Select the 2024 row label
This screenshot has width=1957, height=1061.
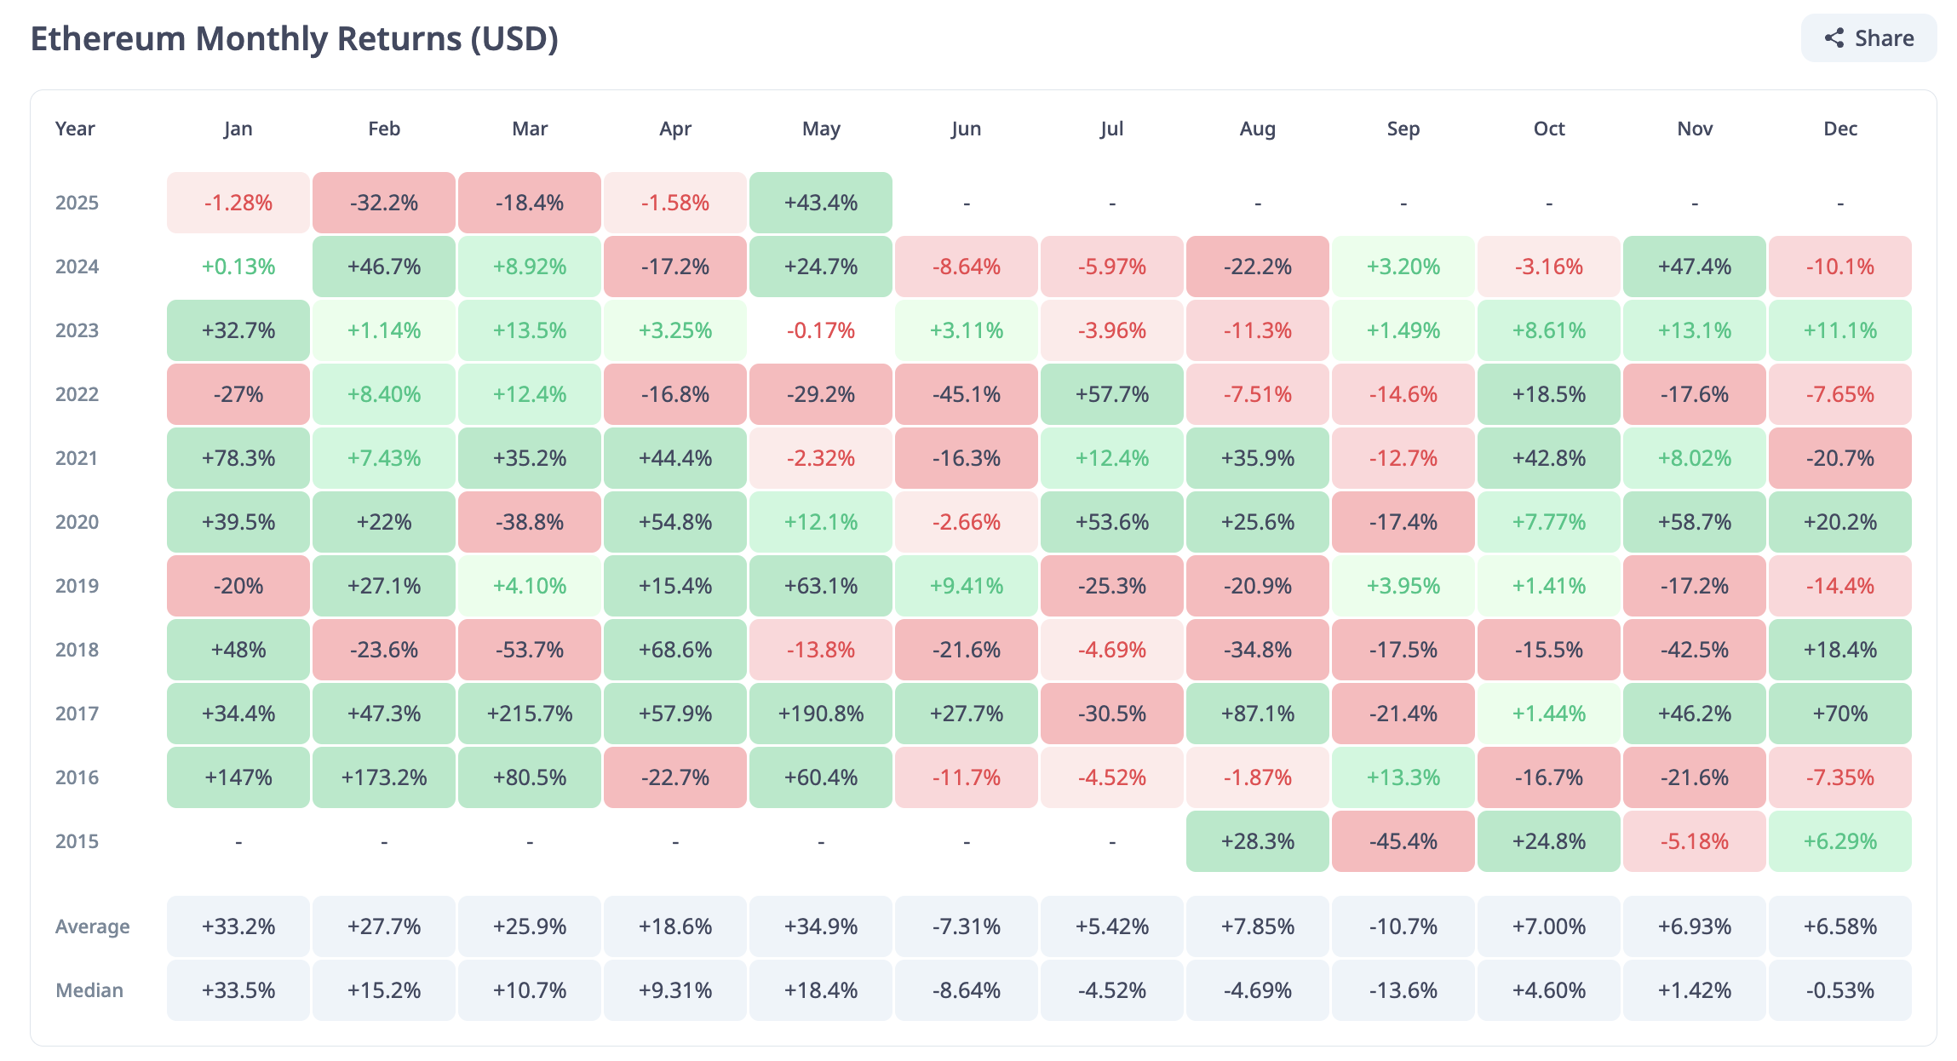coord(77,267)
